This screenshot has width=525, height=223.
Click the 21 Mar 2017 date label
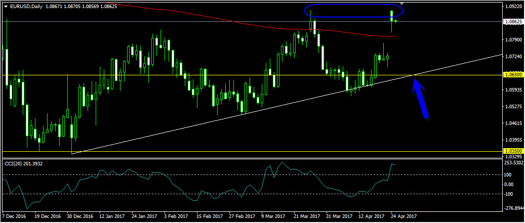click(x=307, y=216)
